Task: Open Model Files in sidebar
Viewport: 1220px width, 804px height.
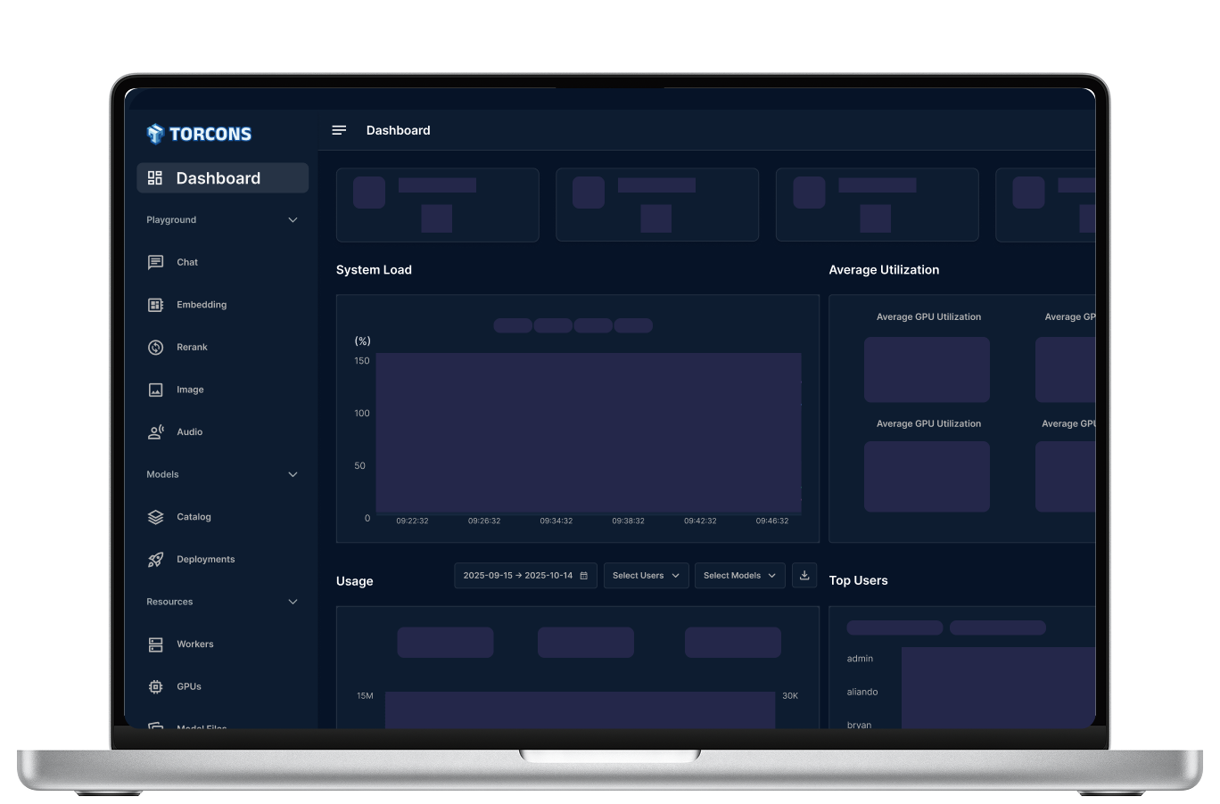Action: (x=202, y=726)
